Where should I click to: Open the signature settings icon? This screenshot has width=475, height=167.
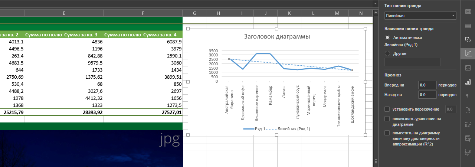468,153
